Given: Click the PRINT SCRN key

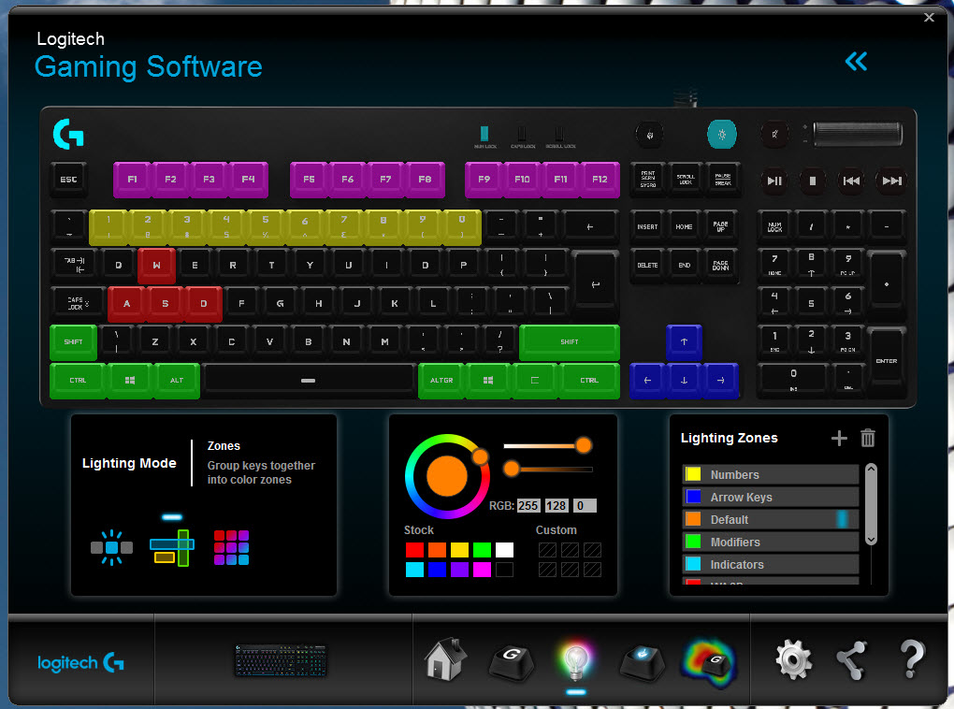Looking at the screenshot, I should [x=648, y=180].
